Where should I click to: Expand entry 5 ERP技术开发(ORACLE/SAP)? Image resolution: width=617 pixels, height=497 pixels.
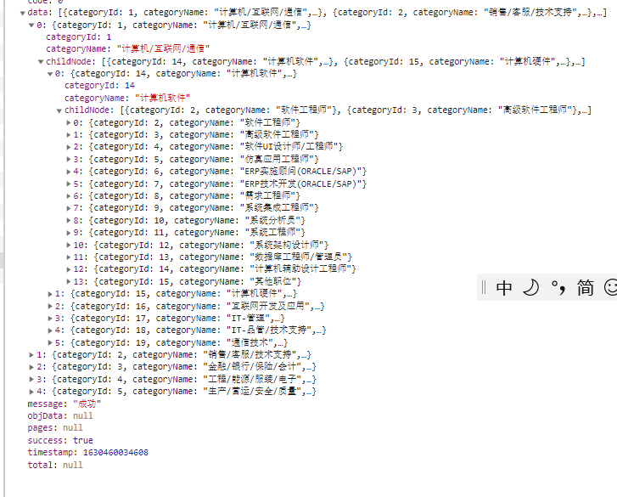[69, 184]
